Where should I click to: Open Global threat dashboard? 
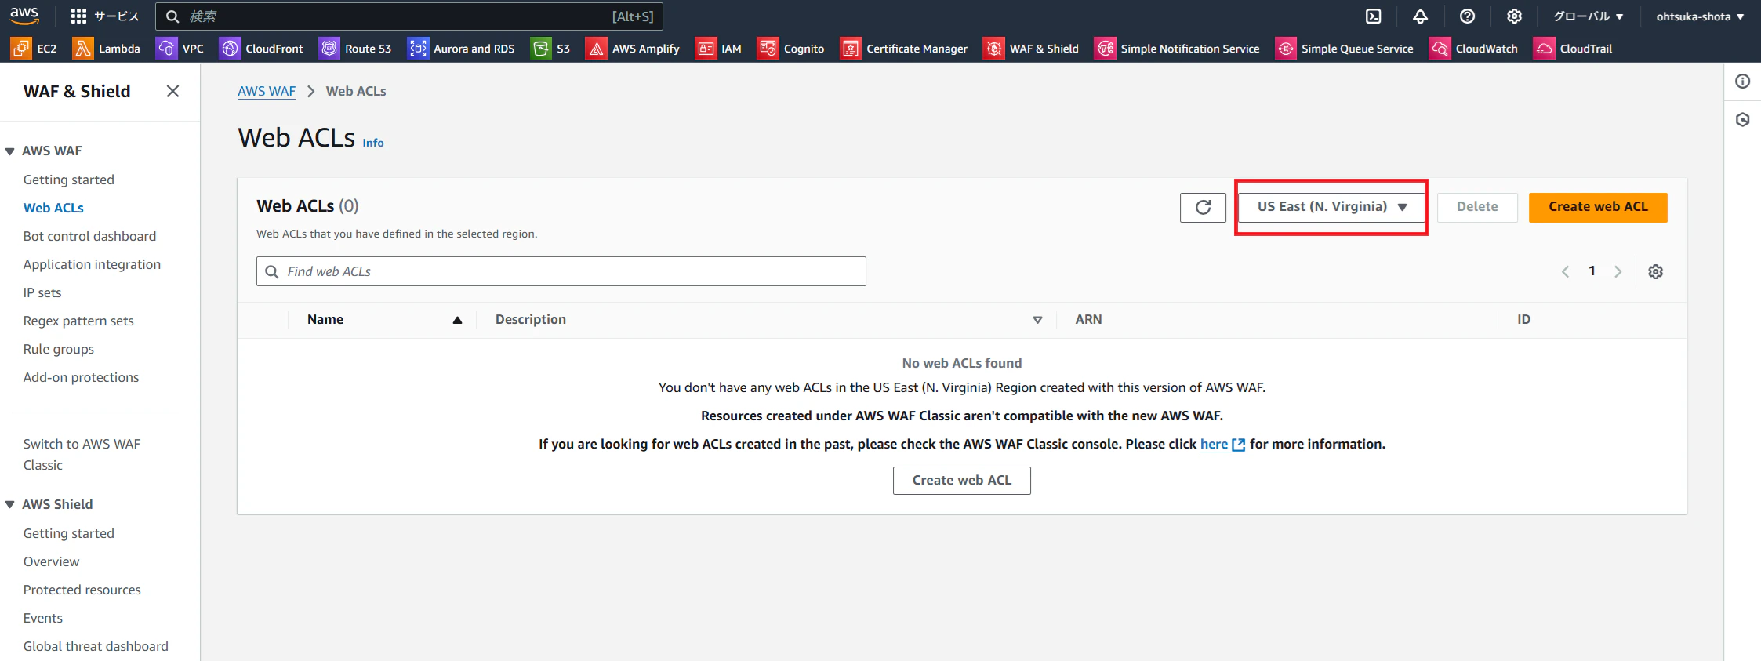point(96,646)
